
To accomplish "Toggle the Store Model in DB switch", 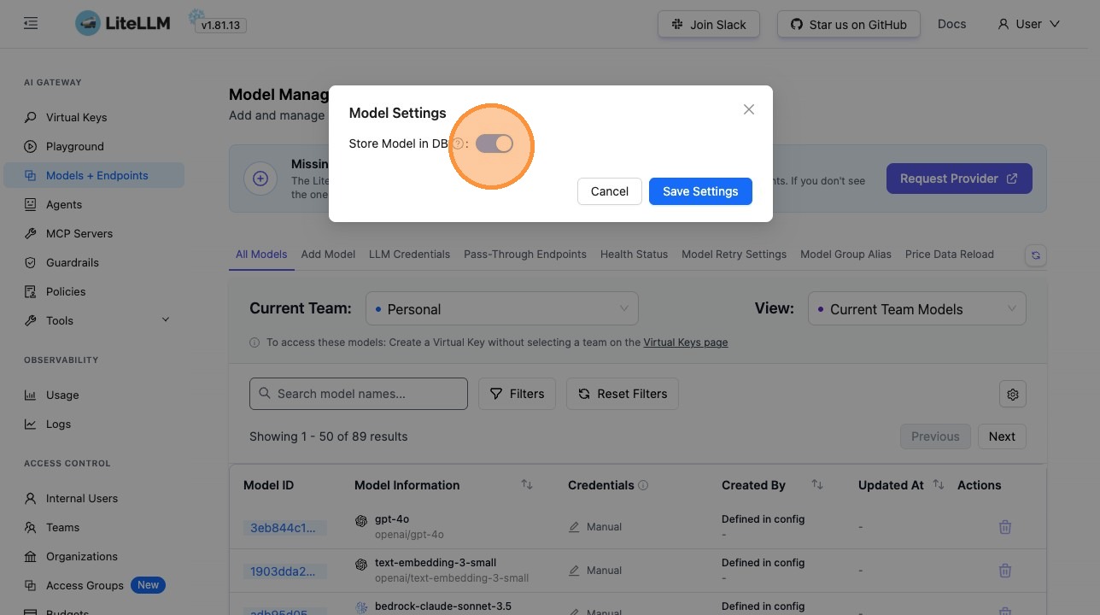I will coord(494,143).
